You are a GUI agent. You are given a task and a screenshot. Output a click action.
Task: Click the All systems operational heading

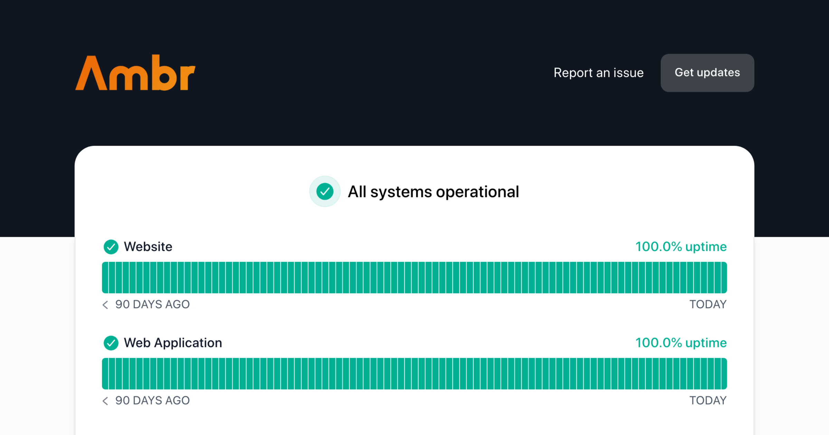[433, 192]
